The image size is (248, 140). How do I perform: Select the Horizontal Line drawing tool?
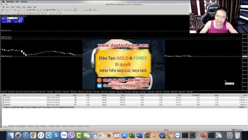(12, 13)
